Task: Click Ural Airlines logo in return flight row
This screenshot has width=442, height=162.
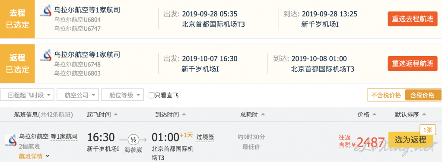Action: coord(45,55)
